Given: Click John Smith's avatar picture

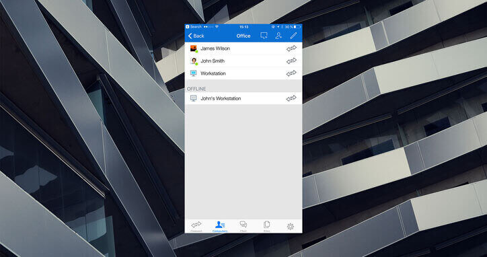Looking at the screenshot, I should 194,61.
